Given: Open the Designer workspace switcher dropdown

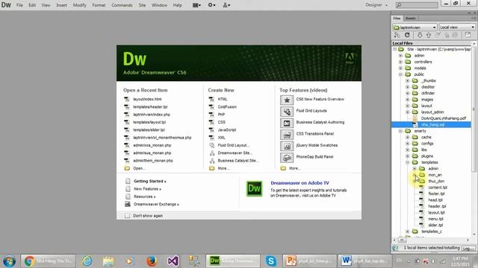Looking at the screenshot, I should pos(376,5).
